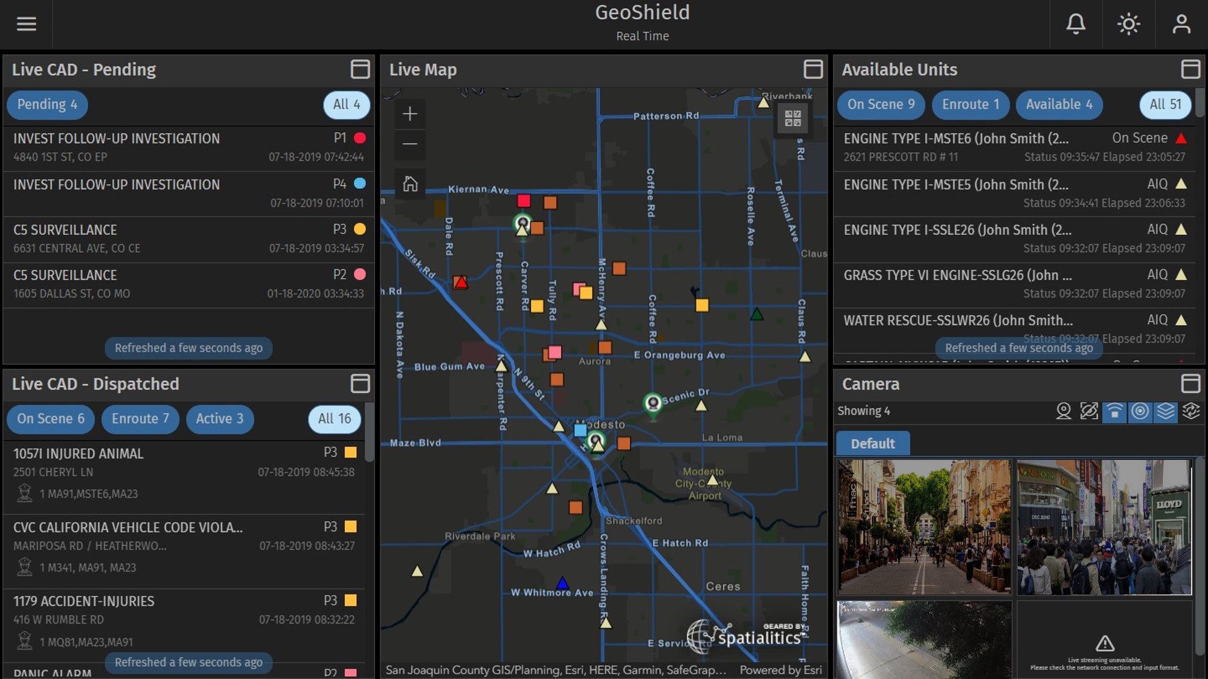This screenshot has height=679, width=1208.
Task: Toggle light theme with sun icon
Action: [x=1128, y=24]
